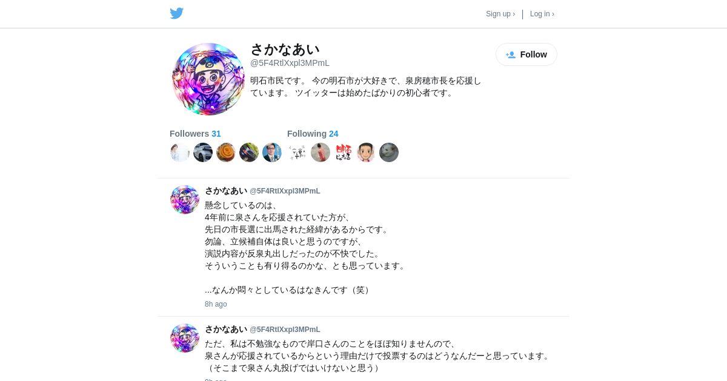This screenshot has width=727, height=381.
Task: Follow the さかなあい account
Action: 526,54
